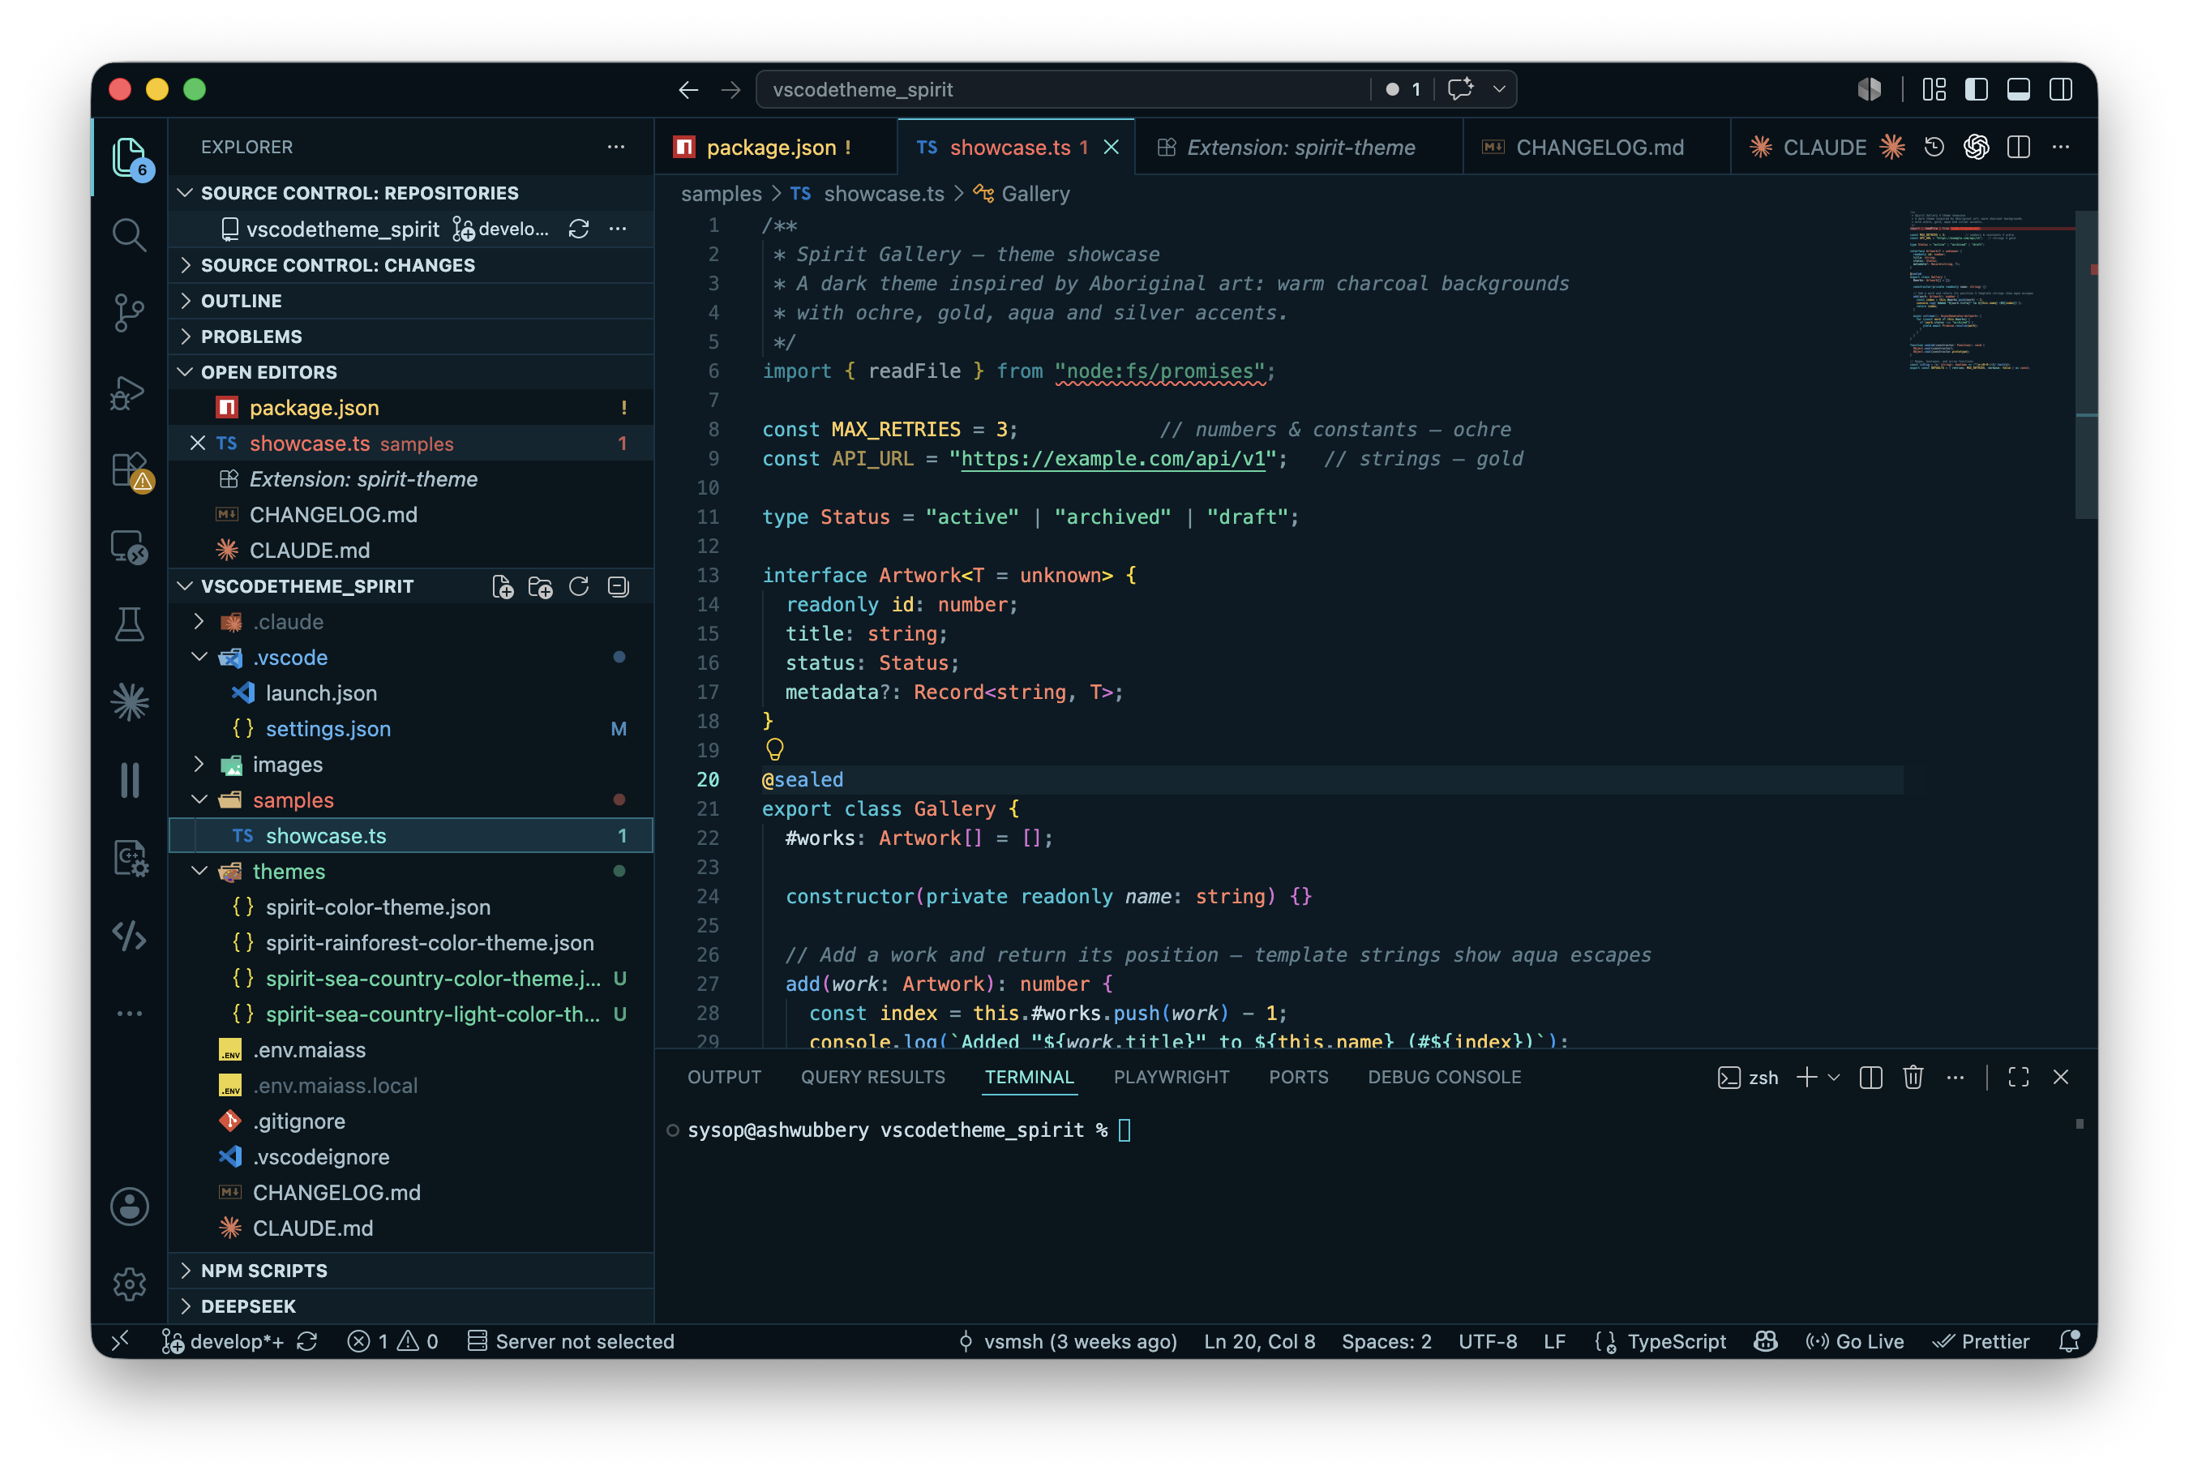2189x1479 pixels.
Task: Collapse all folders in explorer
Action: (x=618, y=587)
